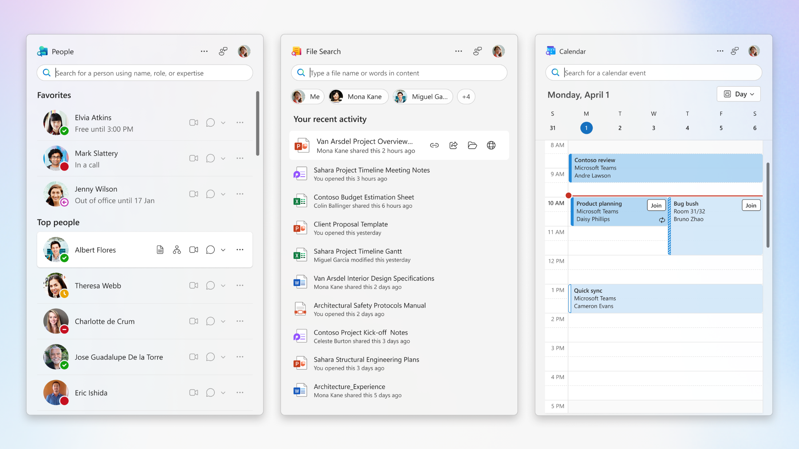Click the calendar vertical scrollbar

click(768, 205)
